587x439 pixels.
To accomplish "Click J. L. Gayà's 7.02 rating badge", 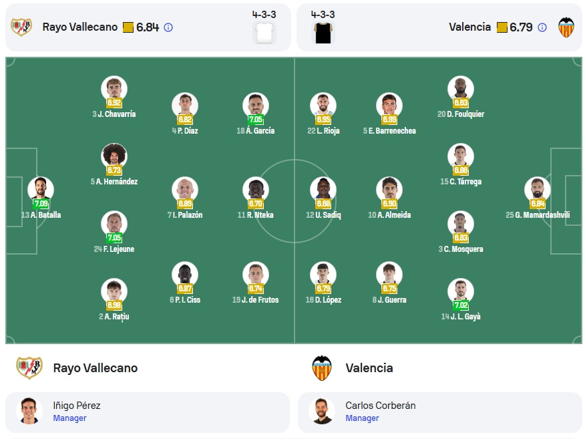I will point(461,305).
